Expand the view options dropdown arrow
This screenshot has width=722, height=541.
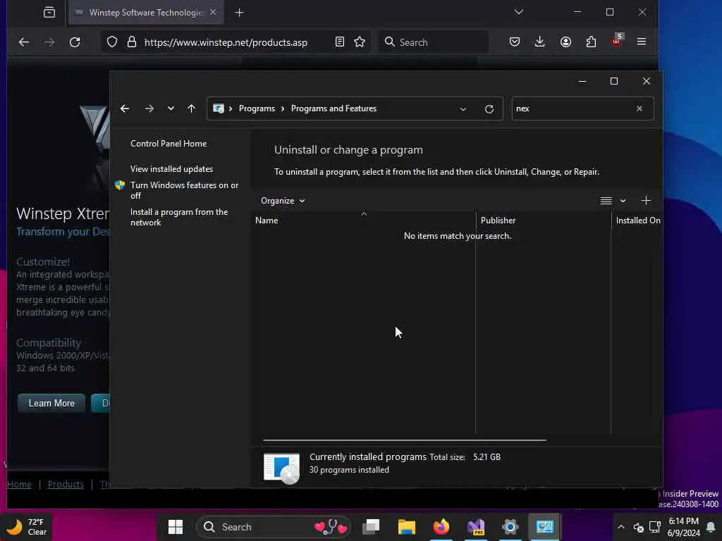pyautogui.click(x=623, y=201)
